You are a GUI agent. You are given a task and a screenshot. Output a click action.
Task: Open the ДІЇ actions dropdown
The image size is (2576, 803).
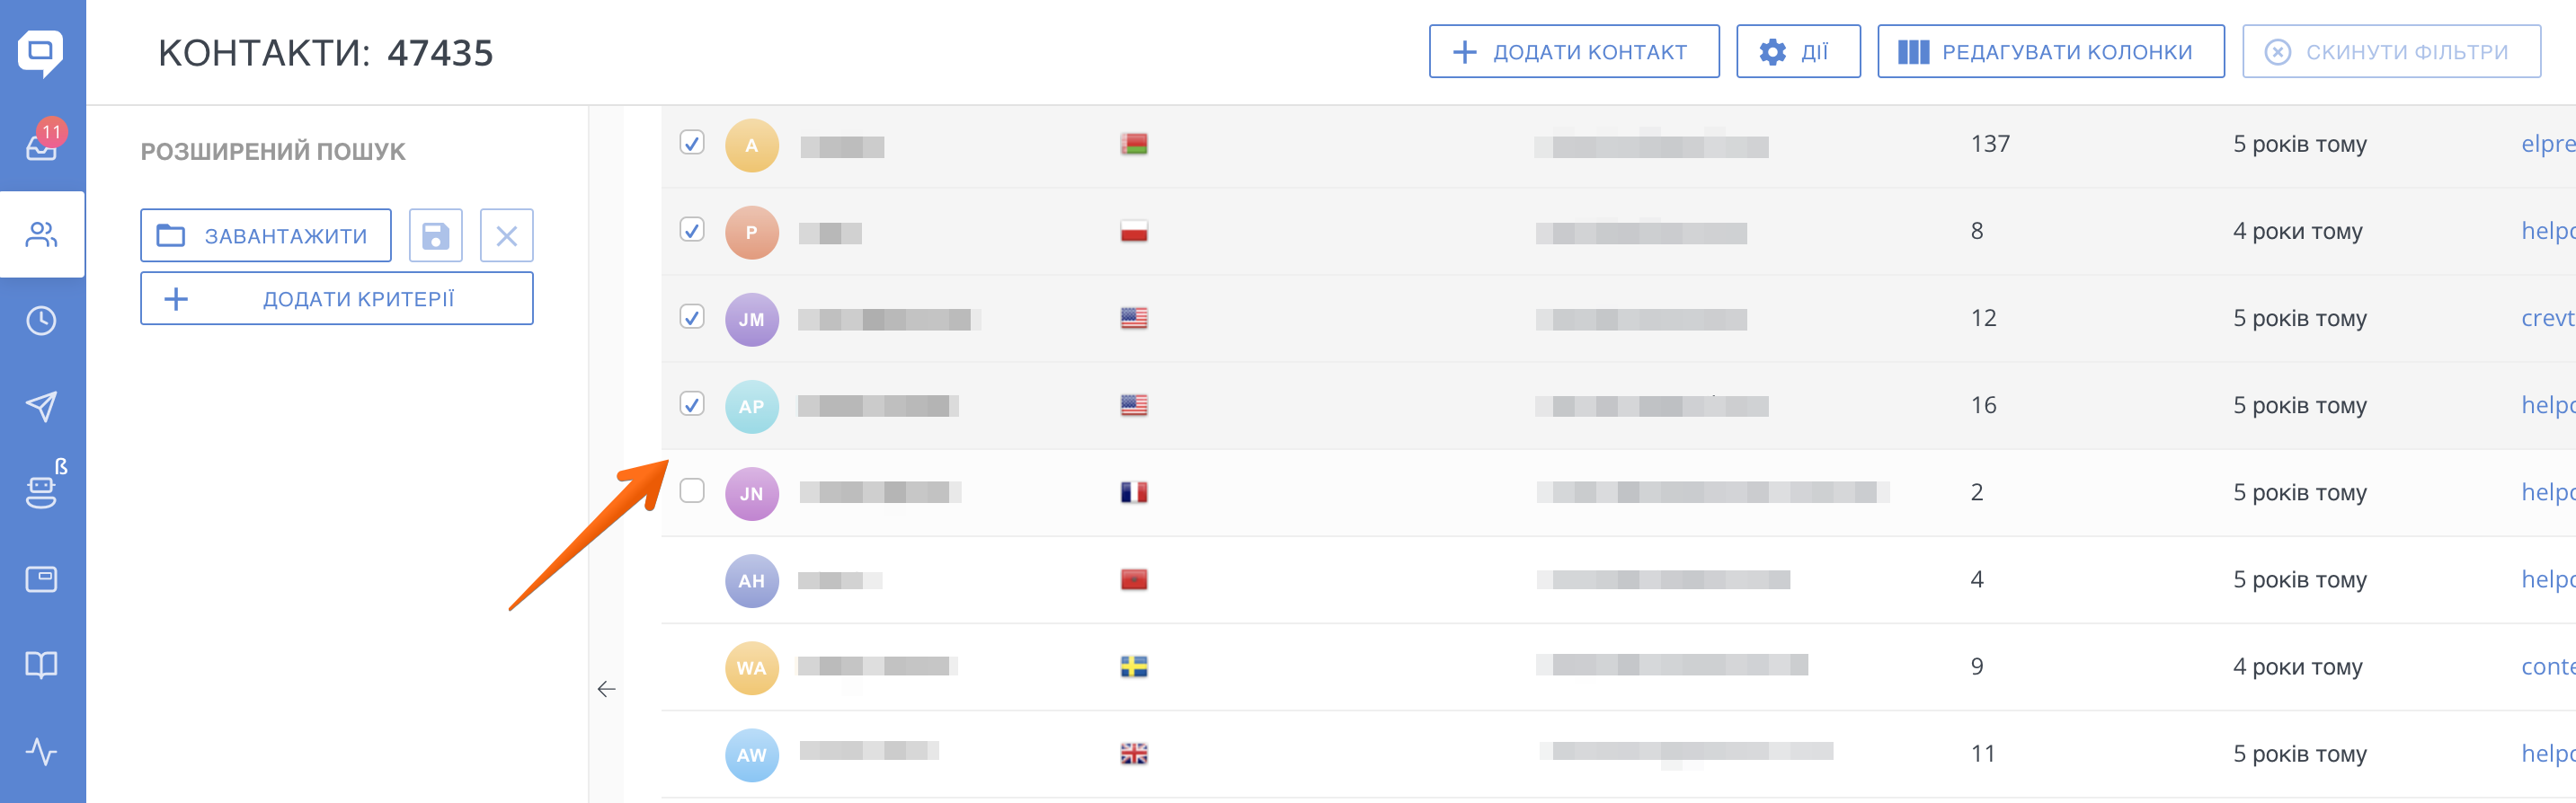1798,52
